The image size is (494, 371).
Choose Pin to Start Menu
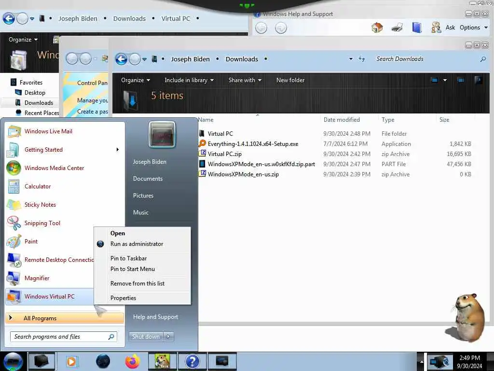(x=132, y=269)
